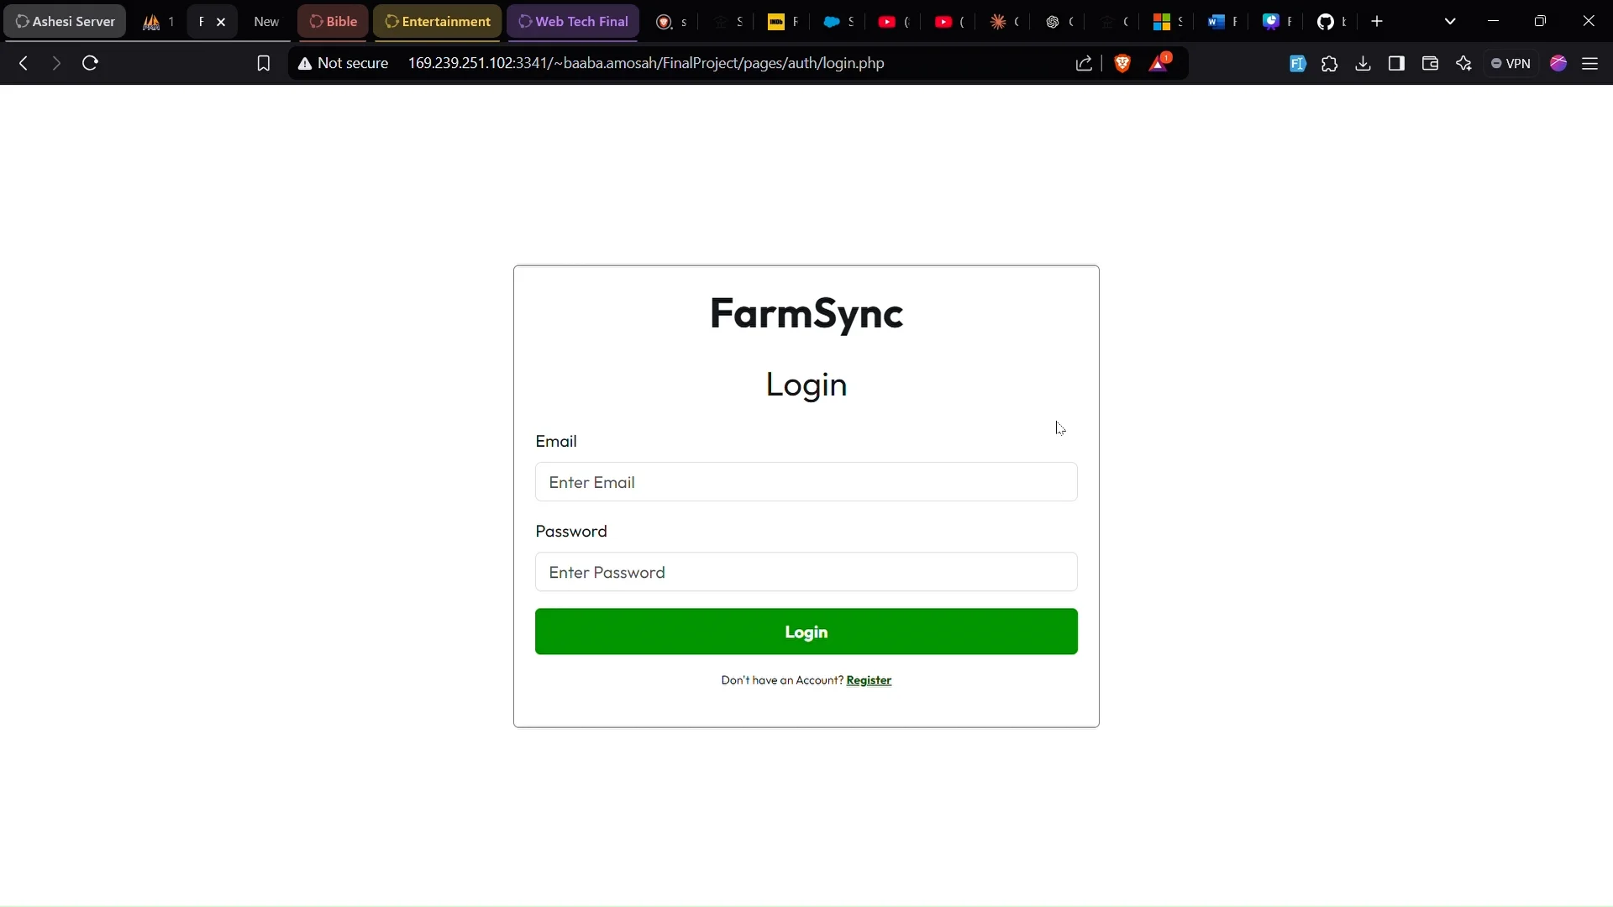
Task: Open the Downloads icon
Action: 1363,63
